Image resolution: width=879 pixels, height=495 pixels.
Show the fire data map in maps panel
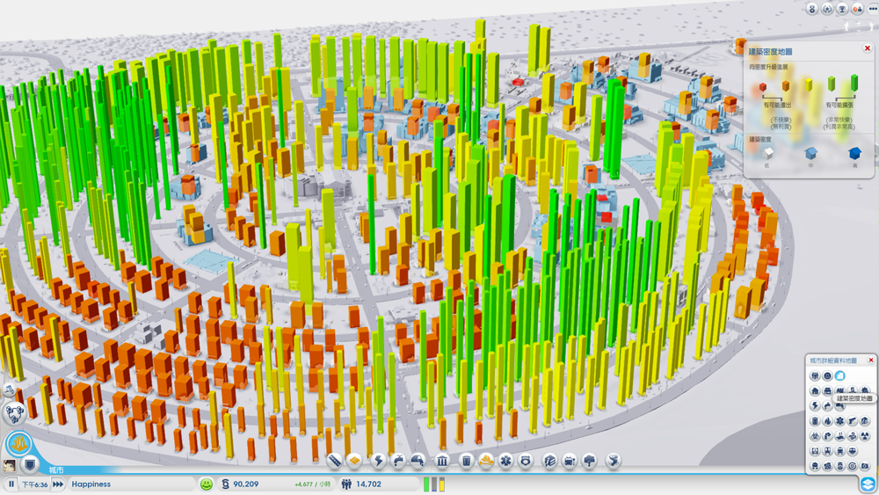[827, 421]
